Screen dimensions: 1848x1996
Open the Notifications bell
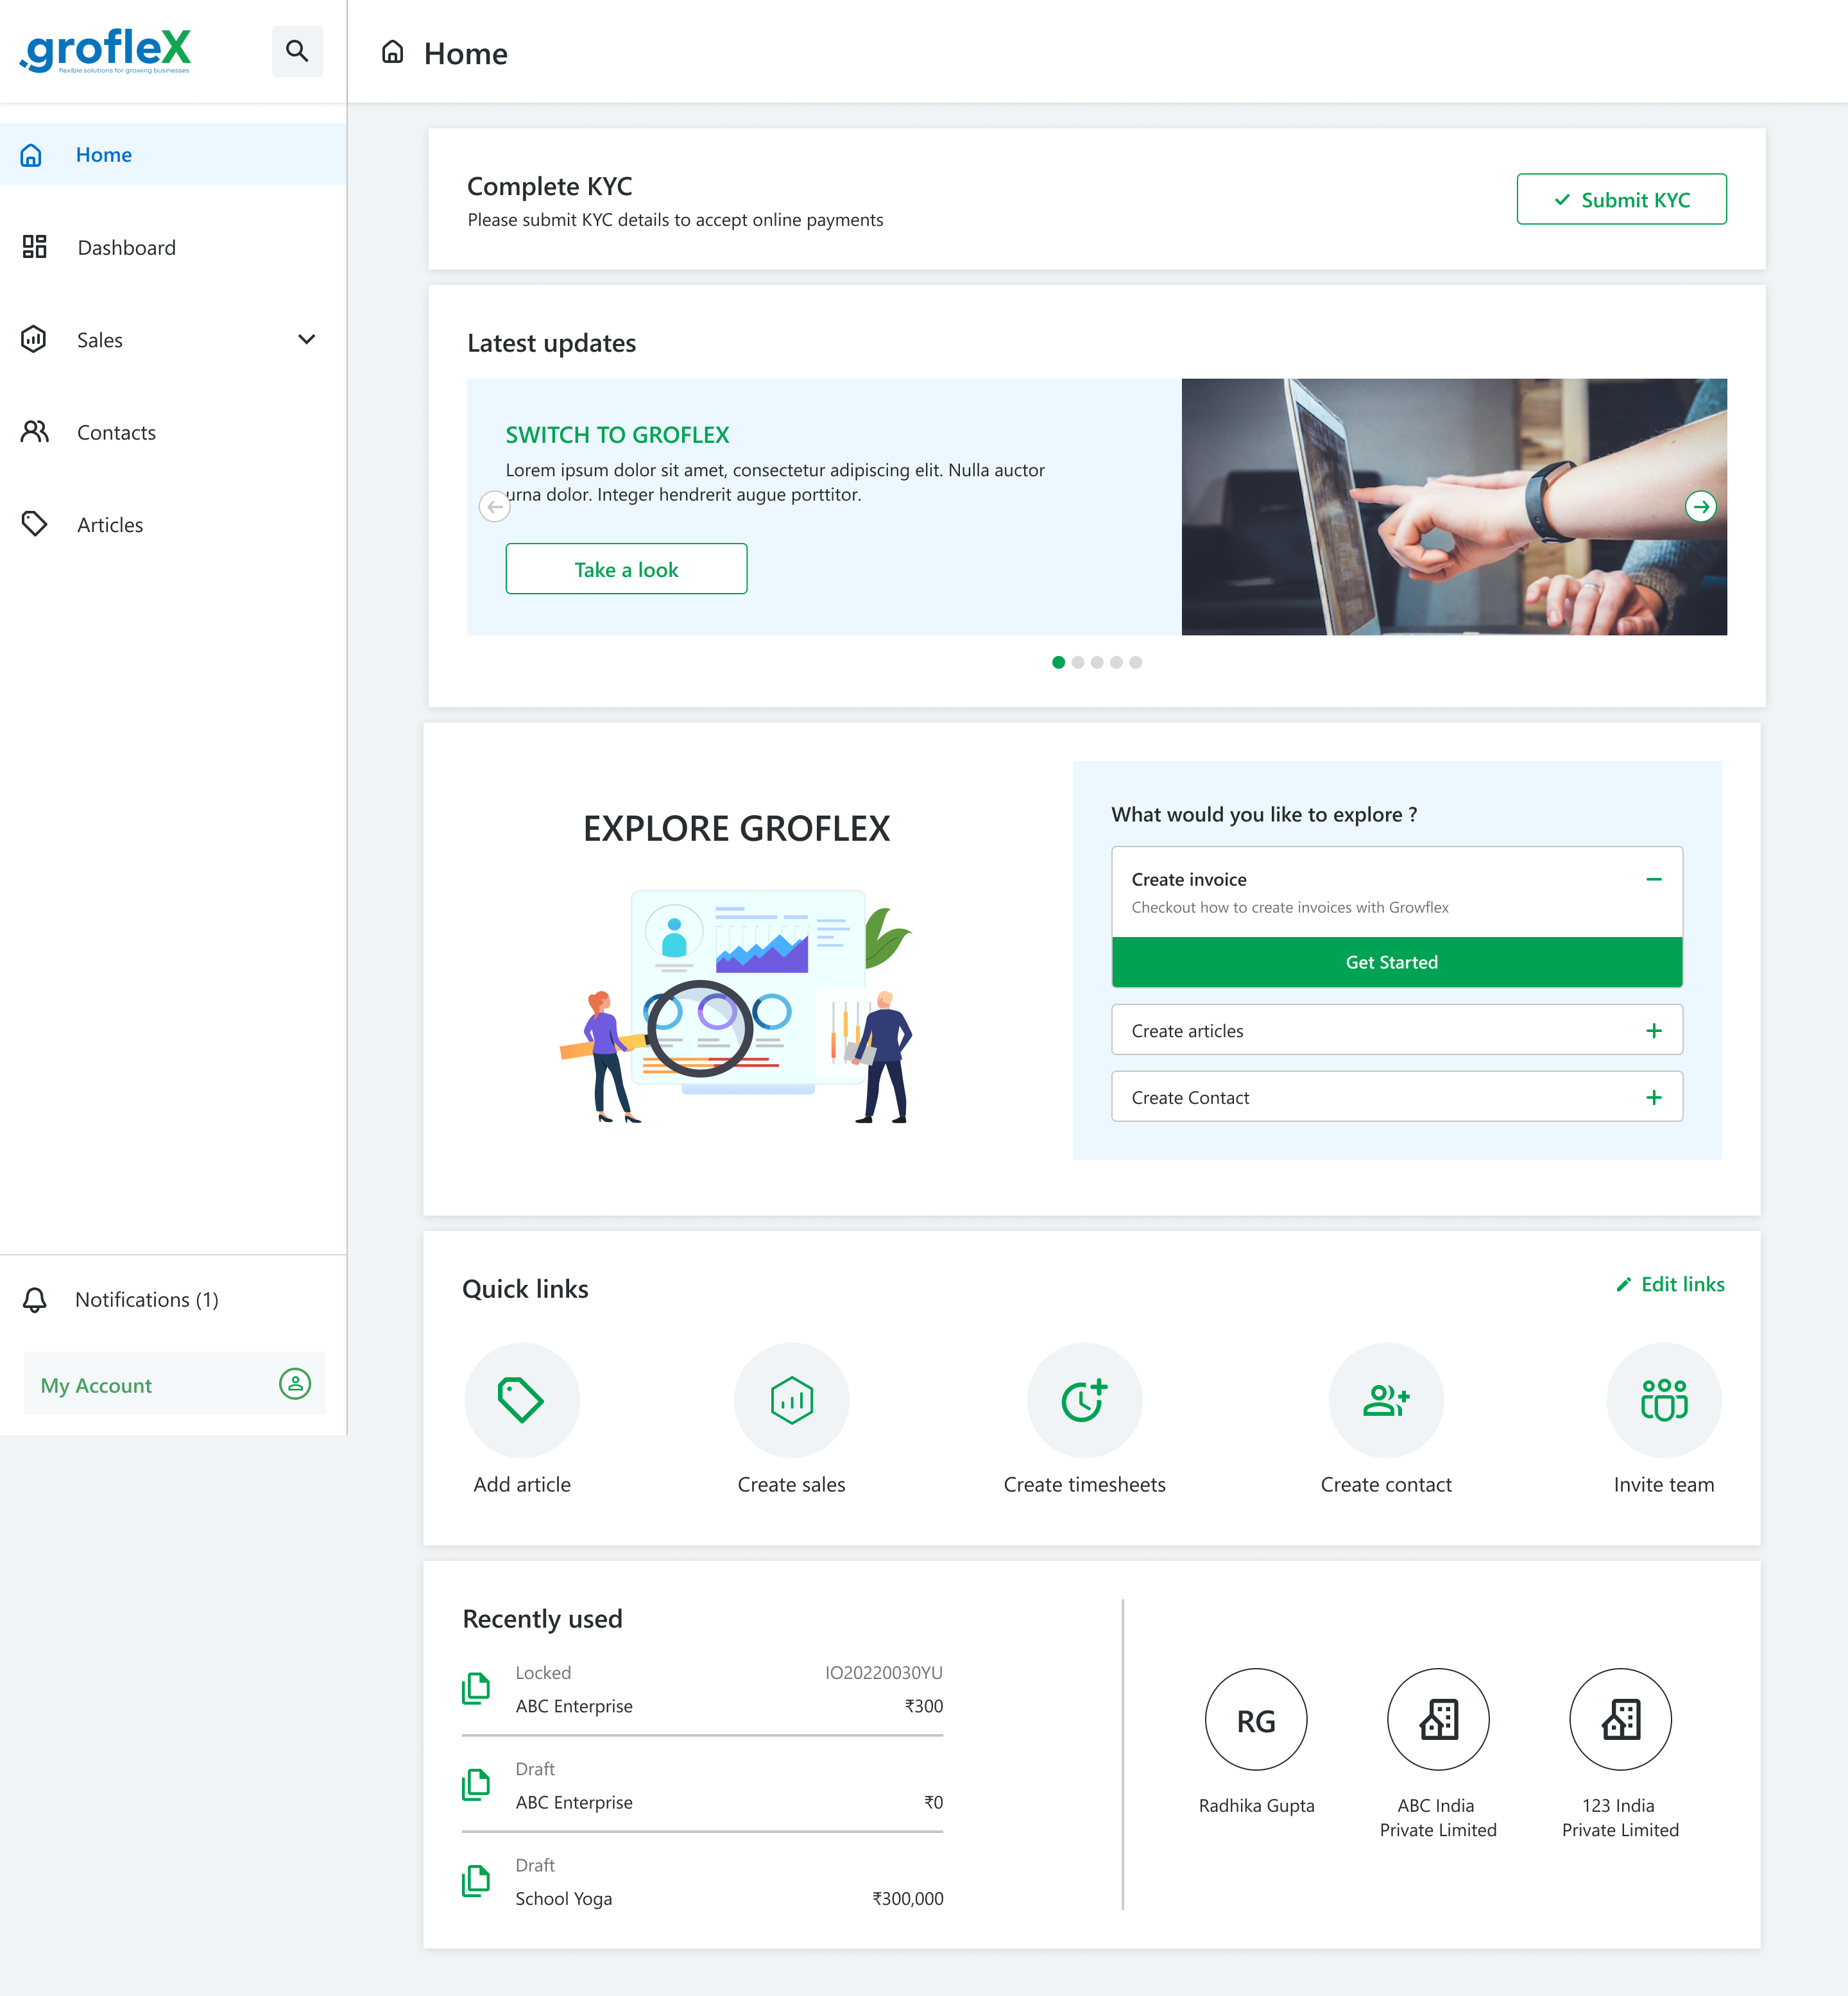point(35,1299)
